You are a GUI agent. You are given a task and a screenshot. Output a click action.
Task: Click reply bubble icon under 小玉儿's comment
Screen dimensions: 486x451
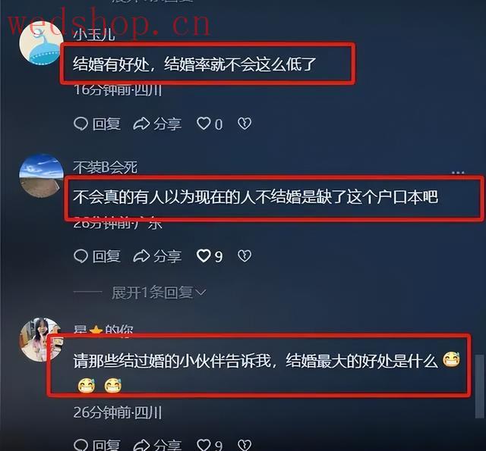tap(81, 124)
